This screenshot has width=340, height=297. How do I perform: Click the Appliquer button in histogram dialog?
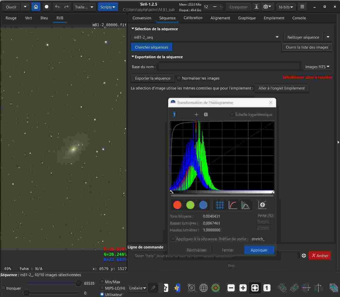point(259,250)
